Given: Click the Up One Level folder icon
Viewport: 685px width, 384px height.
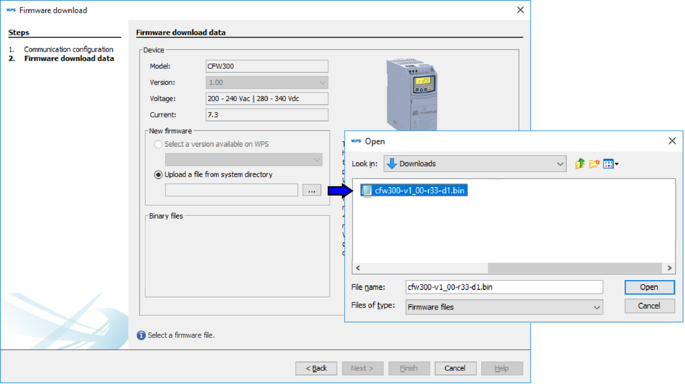Looking at the screenshot, I should pos(579,164).
